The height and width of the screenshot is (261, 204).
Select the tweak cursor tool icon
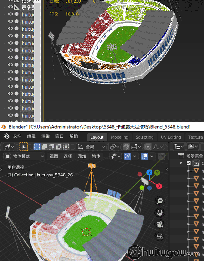click(x=24, y=147)
